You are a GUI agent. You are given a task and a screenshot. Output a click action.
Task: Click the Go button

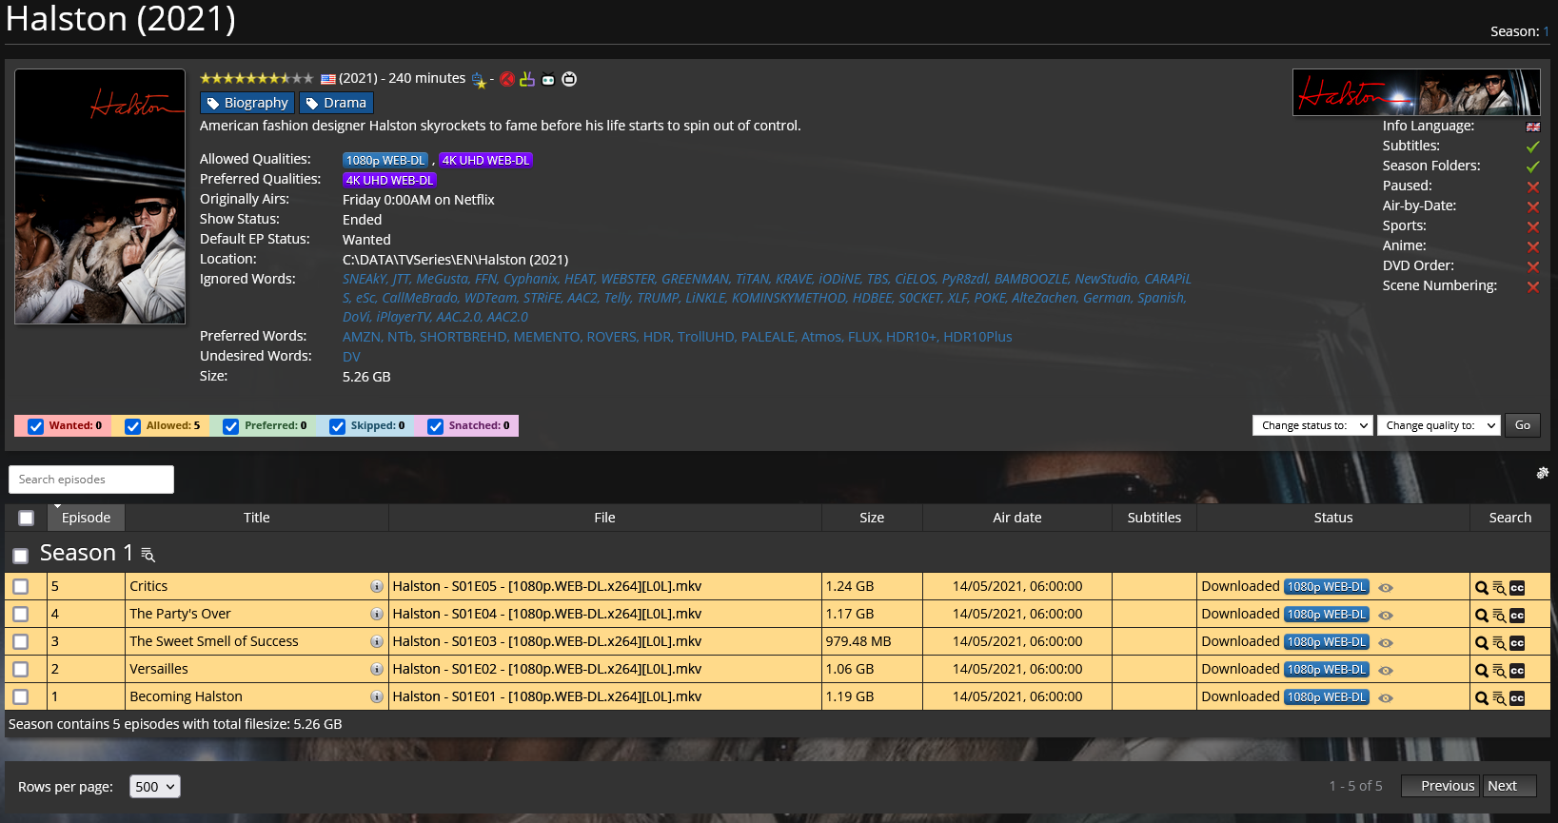coord(1522,425)
